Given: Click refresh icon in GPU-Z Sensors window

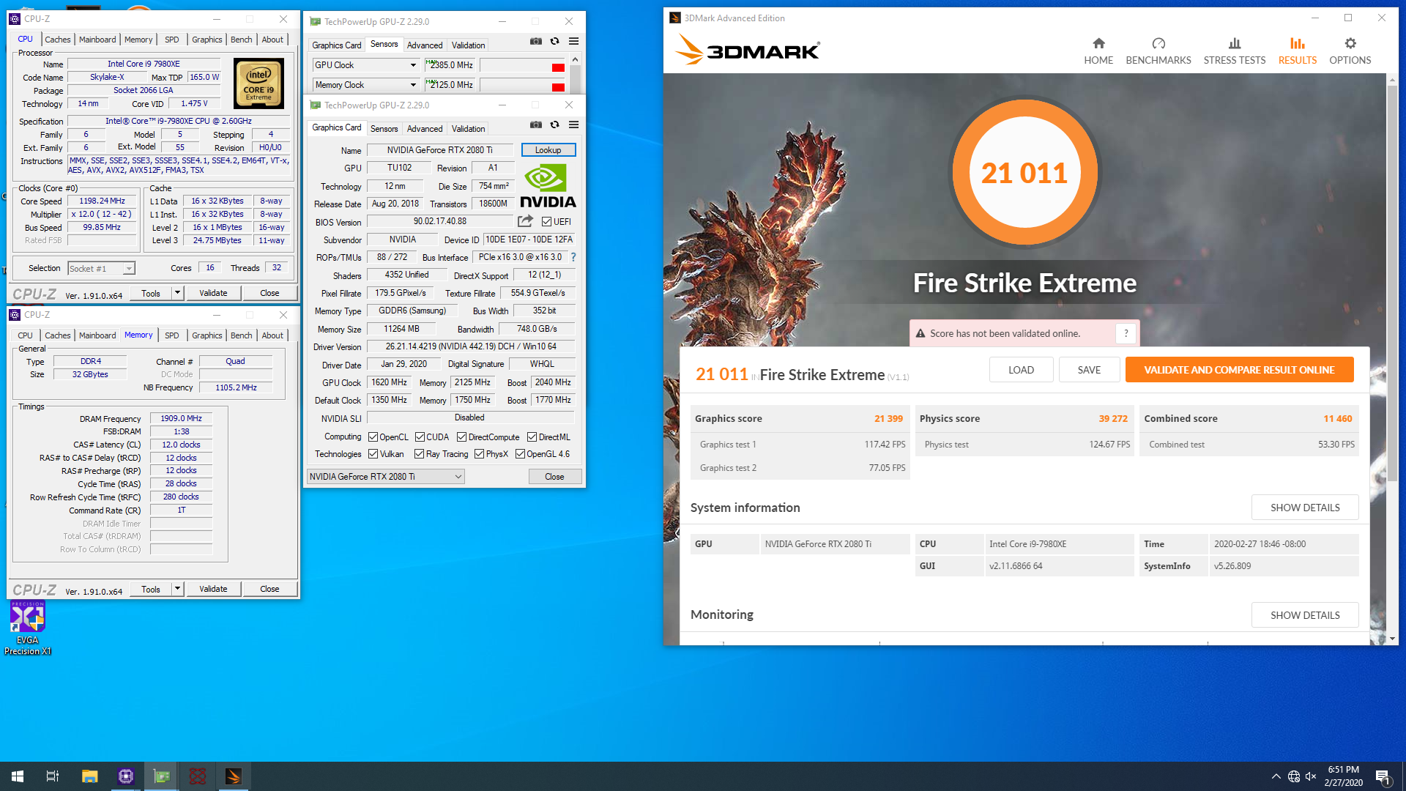Looking at the screenshot, I should pyautogui.click(x=555, y=42).
